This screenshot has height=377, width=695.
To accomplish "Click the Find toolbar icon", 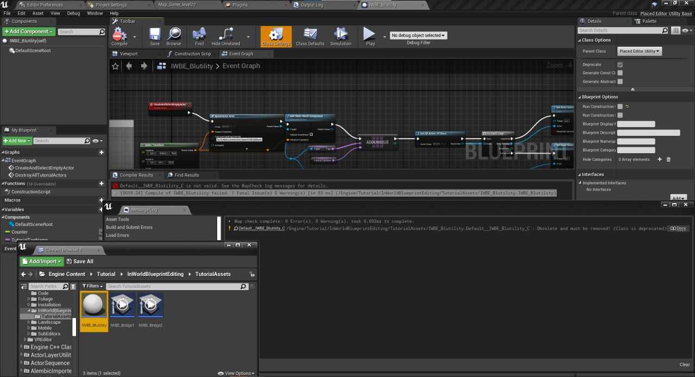I will [x=199, y=35].
